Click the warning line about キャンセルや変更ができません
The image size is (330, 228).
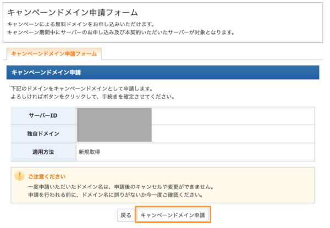[x=120, y=186]
